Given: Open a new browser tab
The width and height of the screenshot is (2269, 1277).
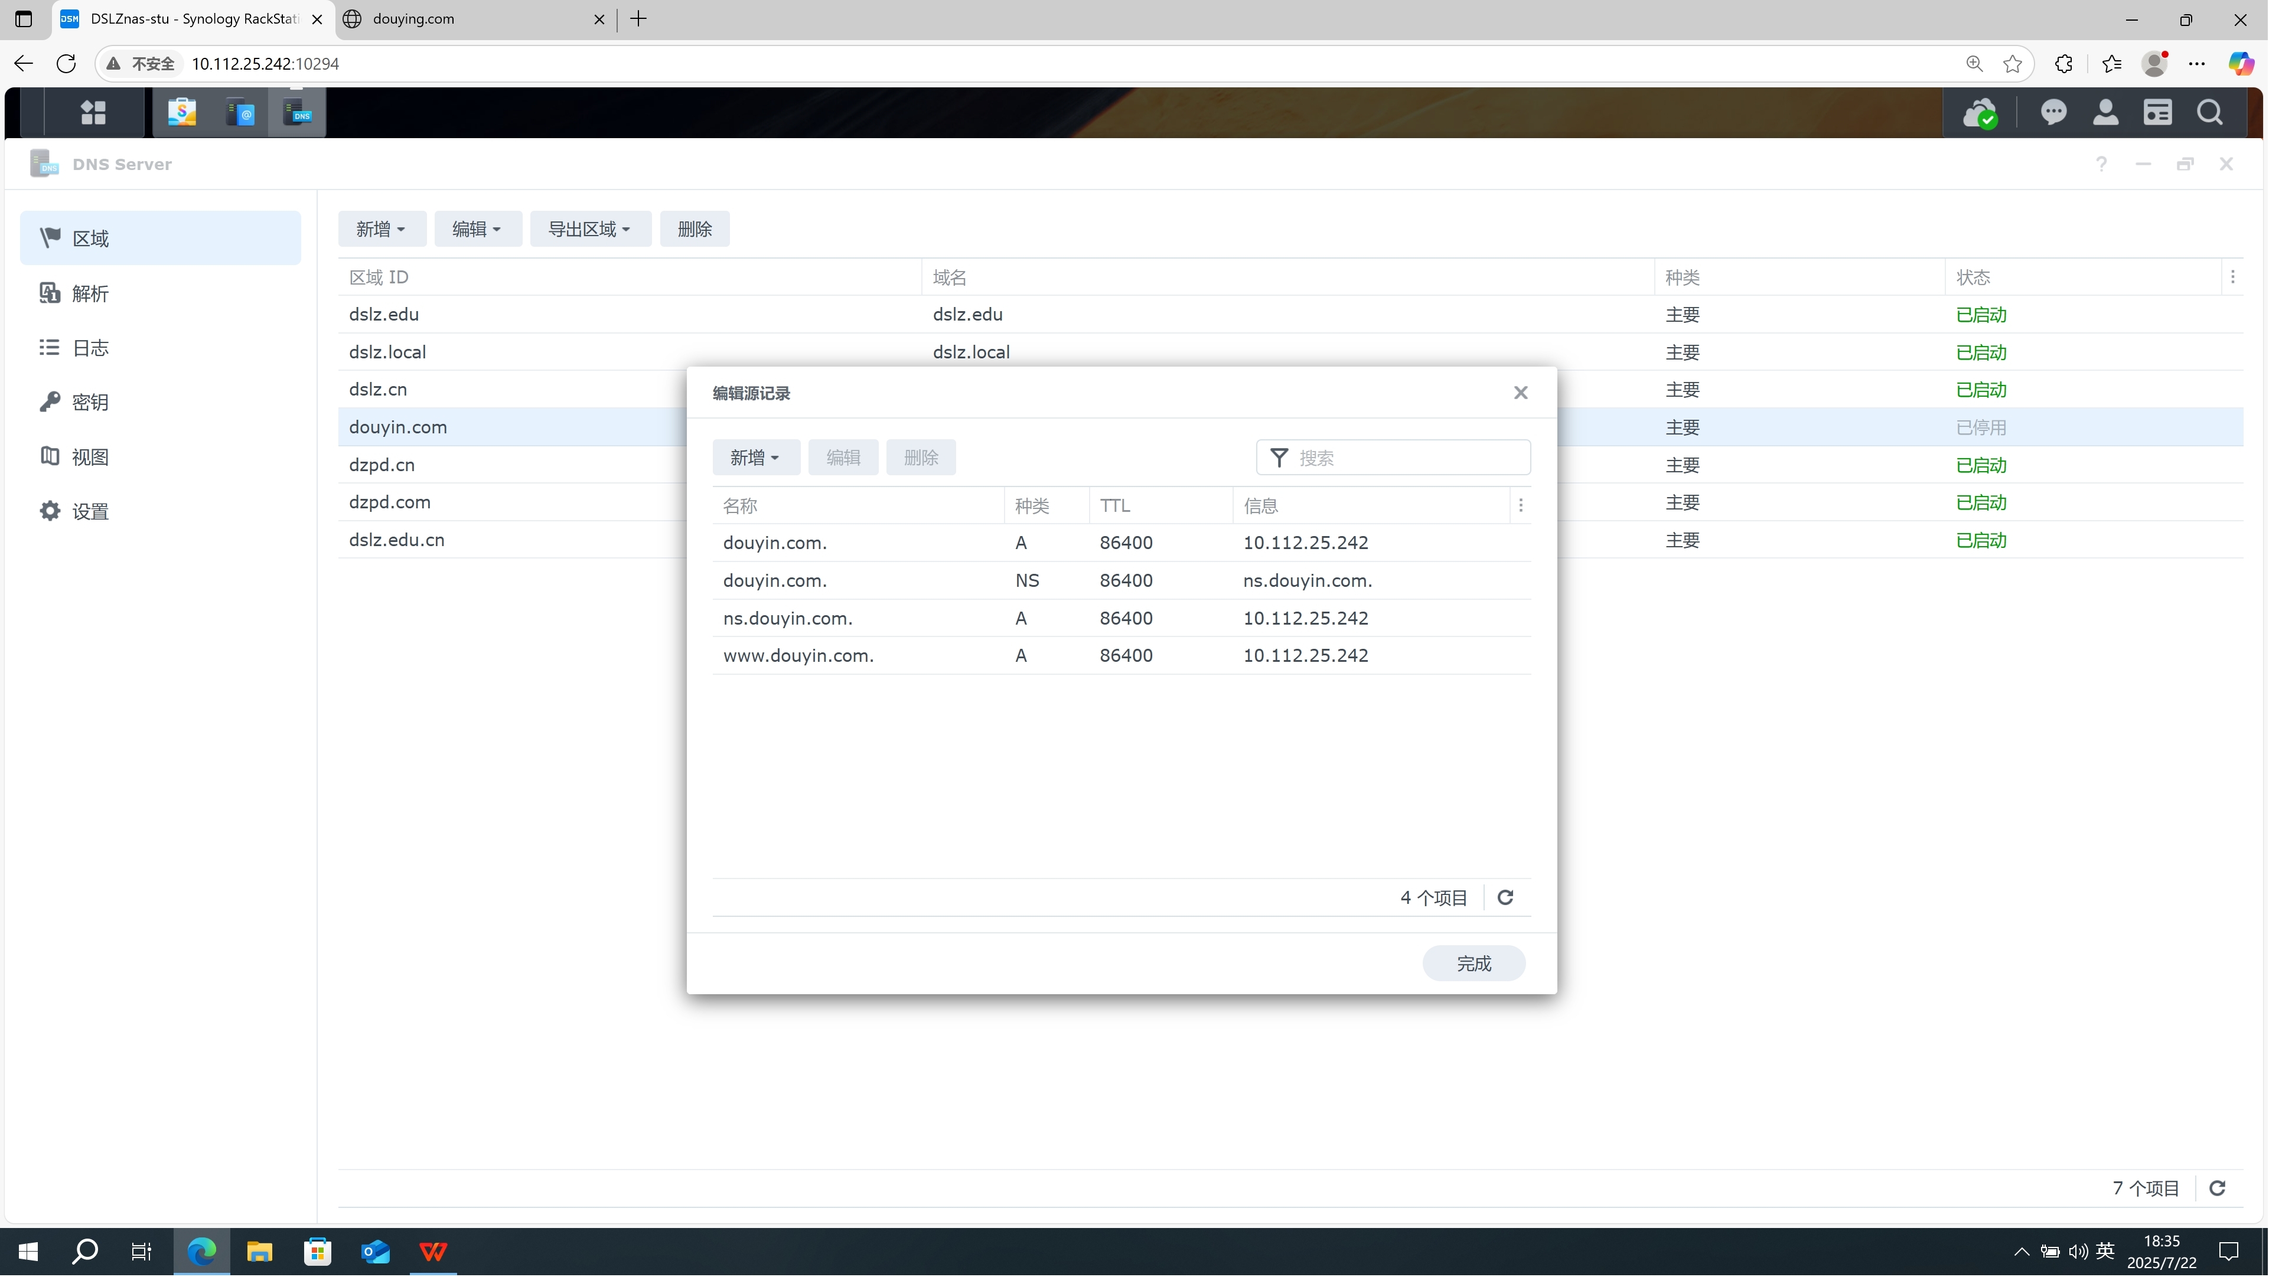Looking at the screenshot, I should [x=638, y=18].
